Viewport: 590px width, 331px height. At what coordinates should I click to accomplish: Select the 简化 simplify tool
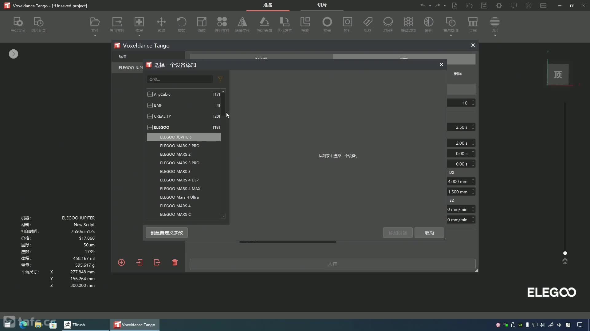429,25
